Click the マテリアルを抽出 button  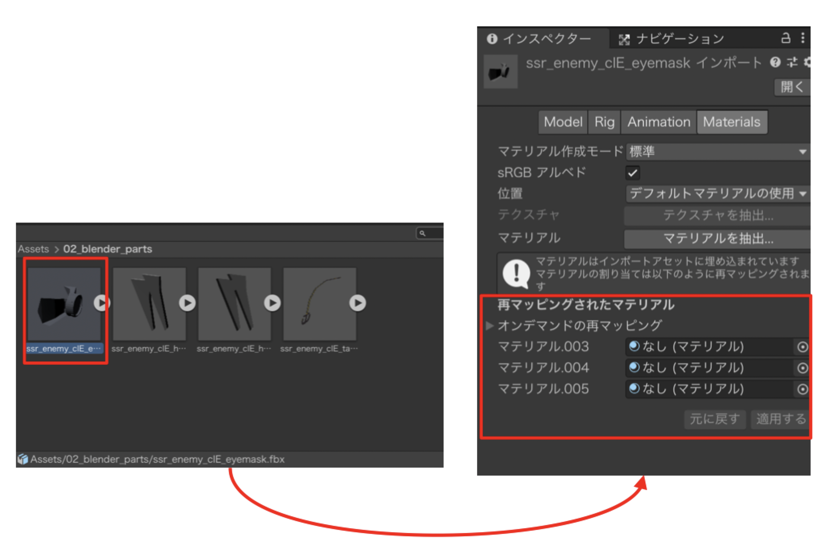point(717,239)
